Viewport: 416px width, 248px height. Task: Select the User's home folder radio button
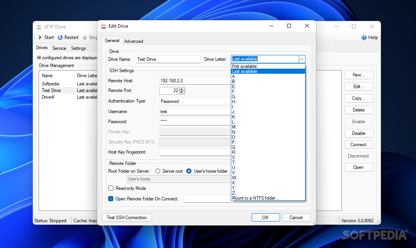coord(189,171)
